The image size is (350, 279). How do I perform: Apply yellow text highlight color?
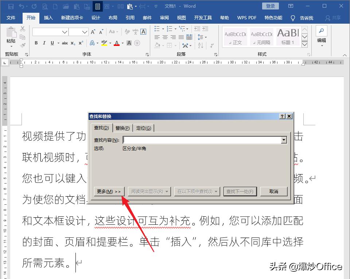(x=104, y=43)
